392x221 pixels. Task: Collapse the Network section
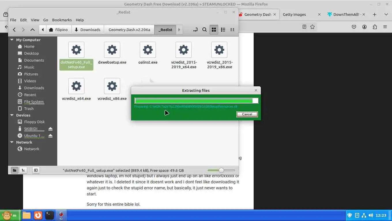(12, 142)
